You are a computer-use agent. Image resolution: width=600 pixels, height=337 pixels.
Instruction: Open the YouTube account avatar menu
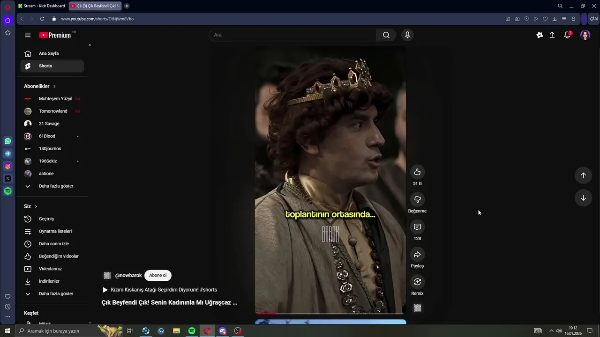click(585, 35)
